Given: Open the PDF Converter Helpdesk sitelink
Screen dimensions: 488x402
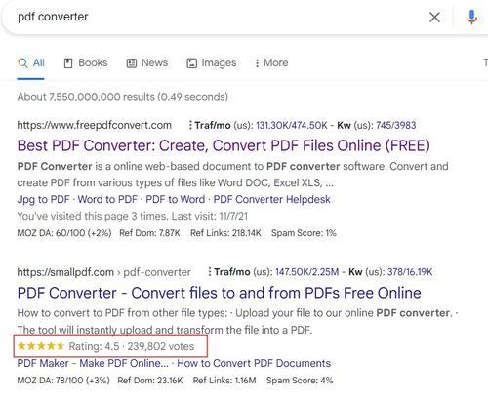Looking at the screenshot, I should point(271,199).
